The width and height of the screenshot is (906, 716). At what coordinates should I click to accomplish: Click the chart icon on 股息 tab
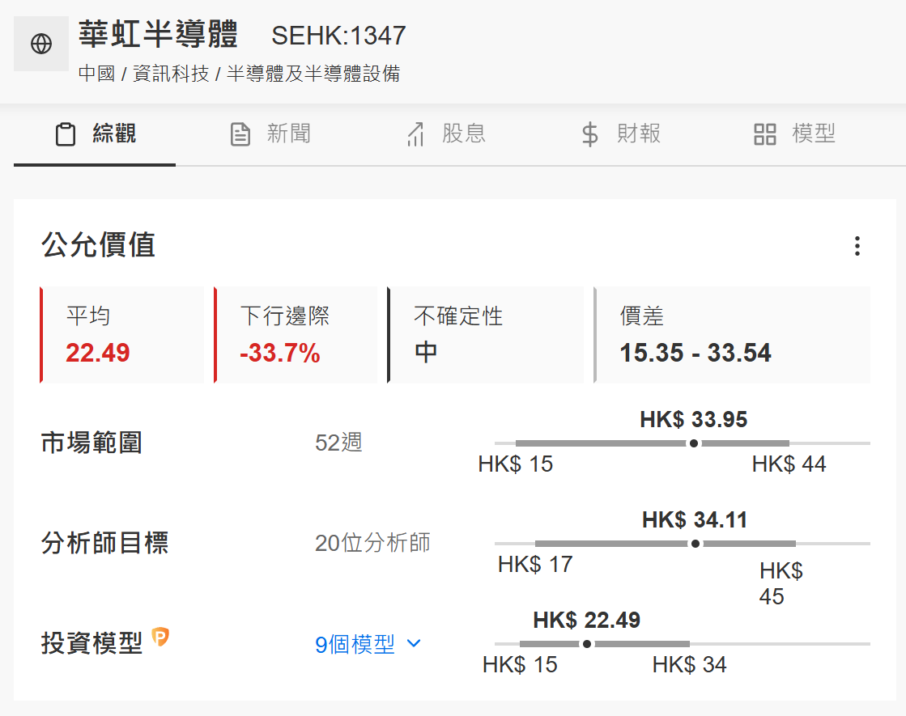415,134
